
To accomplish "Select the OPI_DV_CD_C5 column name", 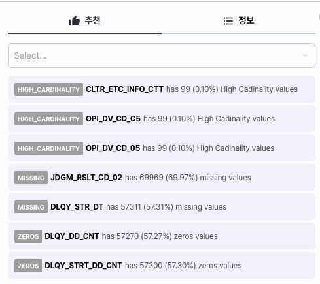I will [x=113, y=119].
